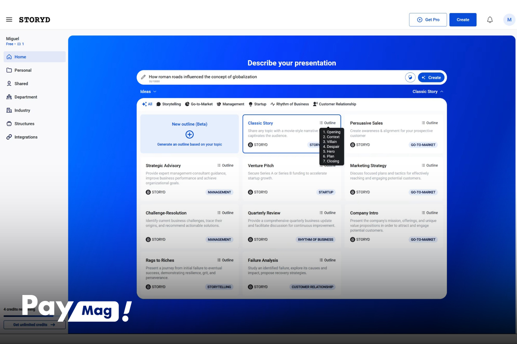Click the pencil icon in the prompt box
The height and width of the screenshot is (344, 517).
tap(143, 77)
